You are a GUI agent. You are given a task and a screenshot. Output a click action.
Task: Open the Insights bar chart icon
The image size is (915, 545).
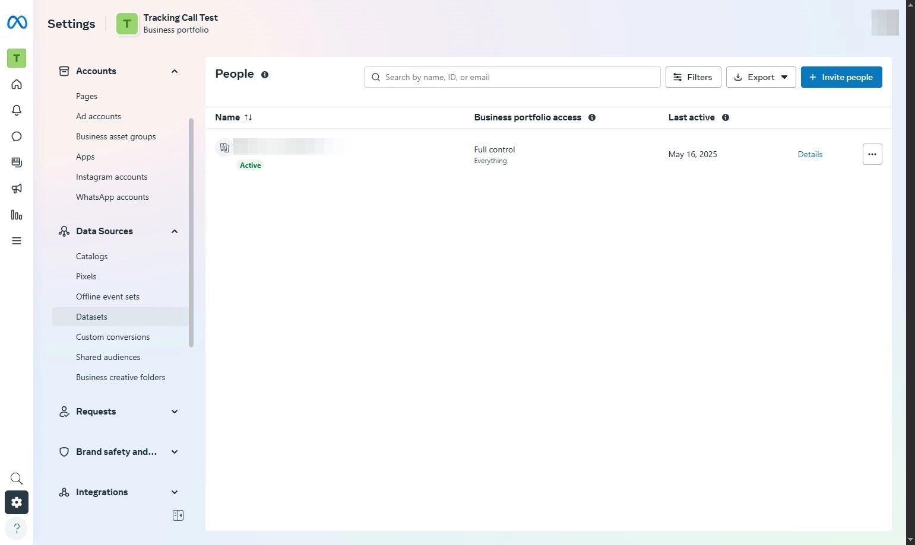17,215
